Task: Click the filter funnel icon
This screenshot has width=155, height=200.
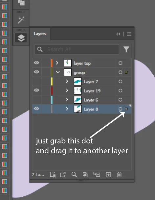Action: [126, 49]
